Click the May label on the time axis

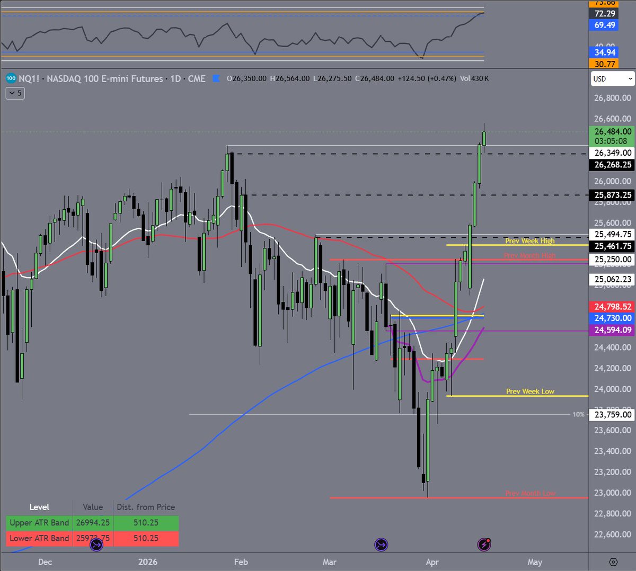point(535,562)
